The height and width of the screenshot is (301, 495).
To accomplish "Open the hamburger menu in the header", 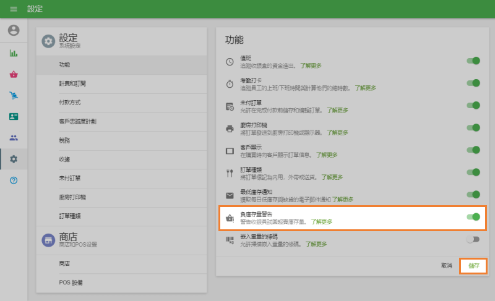I will point(14,9).
